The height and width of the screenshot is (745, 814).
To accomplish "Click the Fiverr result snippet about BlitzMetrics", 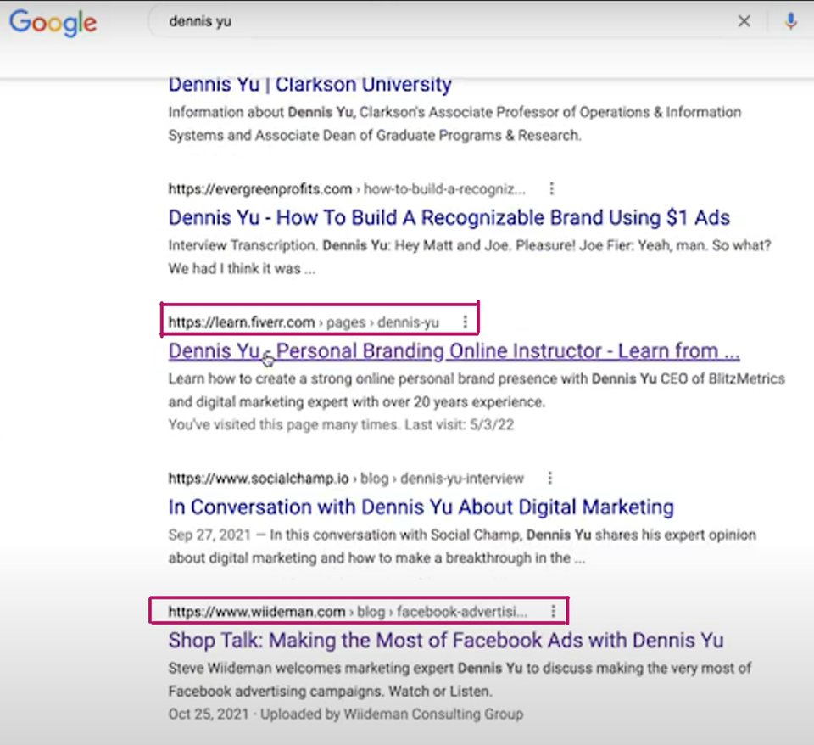I will (477, 390).
